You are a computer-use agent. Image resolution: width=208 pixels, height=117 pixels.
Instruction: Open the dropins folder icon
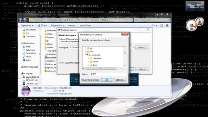tap(45, 34)
